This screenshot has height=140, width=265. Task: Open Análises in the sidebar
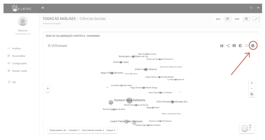tap(16, 48)
